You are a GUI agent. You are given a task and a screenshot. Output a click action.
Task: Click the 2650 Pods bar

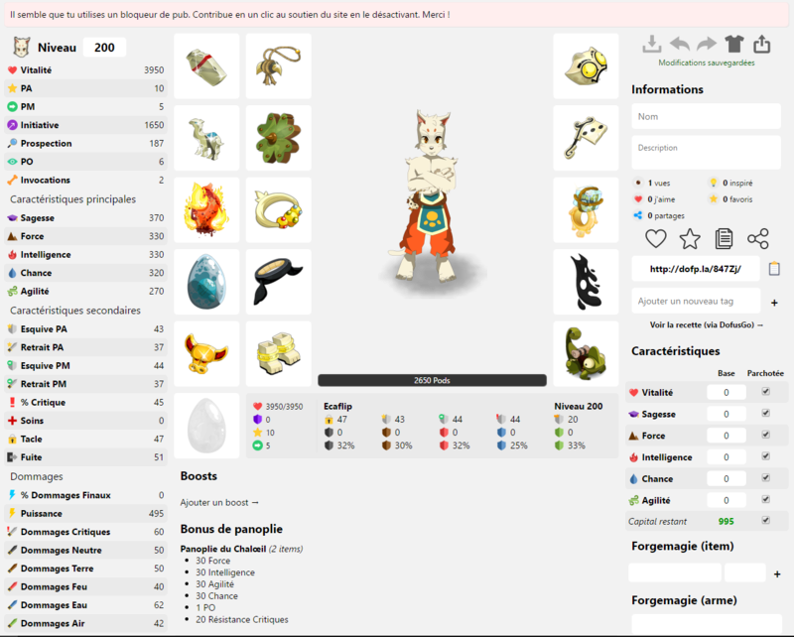tap(432, 380)
